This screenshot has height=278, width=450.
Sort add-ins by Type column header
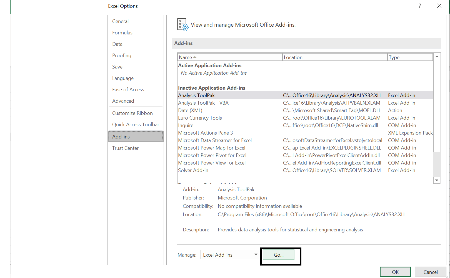coord(410,57)
